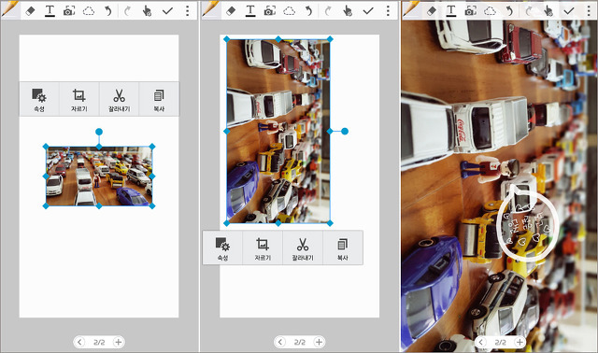The height and width of the screenshot is (353, 598).
Task: Select the small landscape toy car photo
Action: (99, 176)
